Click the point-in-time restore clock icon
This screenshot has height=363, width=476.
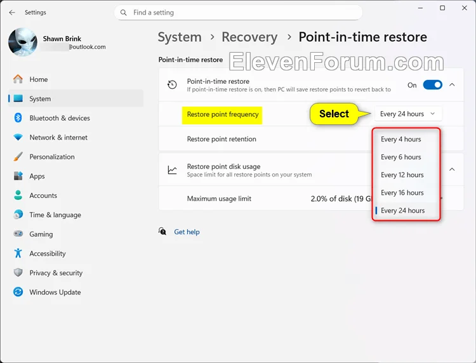pyautogui.click(x=172, y=84)
